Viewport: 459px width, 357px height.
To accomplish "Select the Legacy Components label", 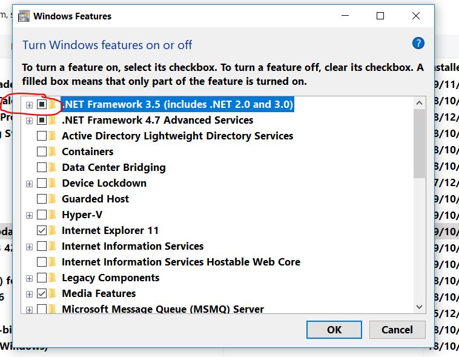I will (110, 278).
